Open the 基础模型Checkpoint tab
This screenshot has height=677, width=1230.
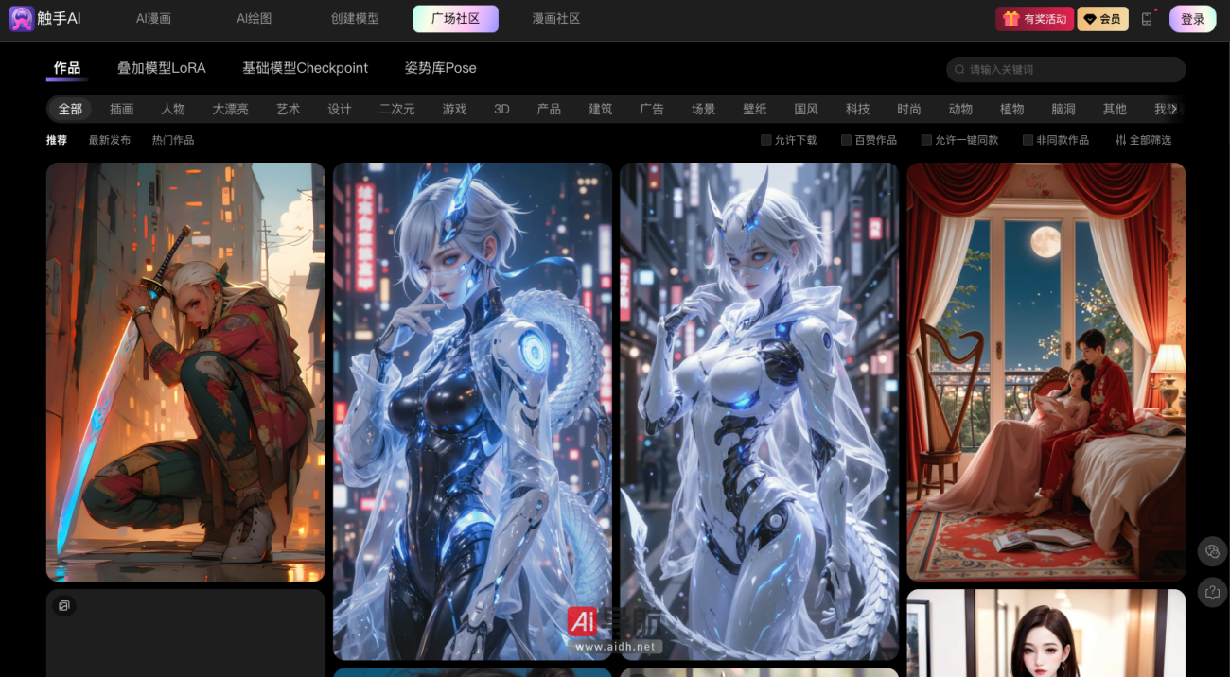click(x=305, y=68)
